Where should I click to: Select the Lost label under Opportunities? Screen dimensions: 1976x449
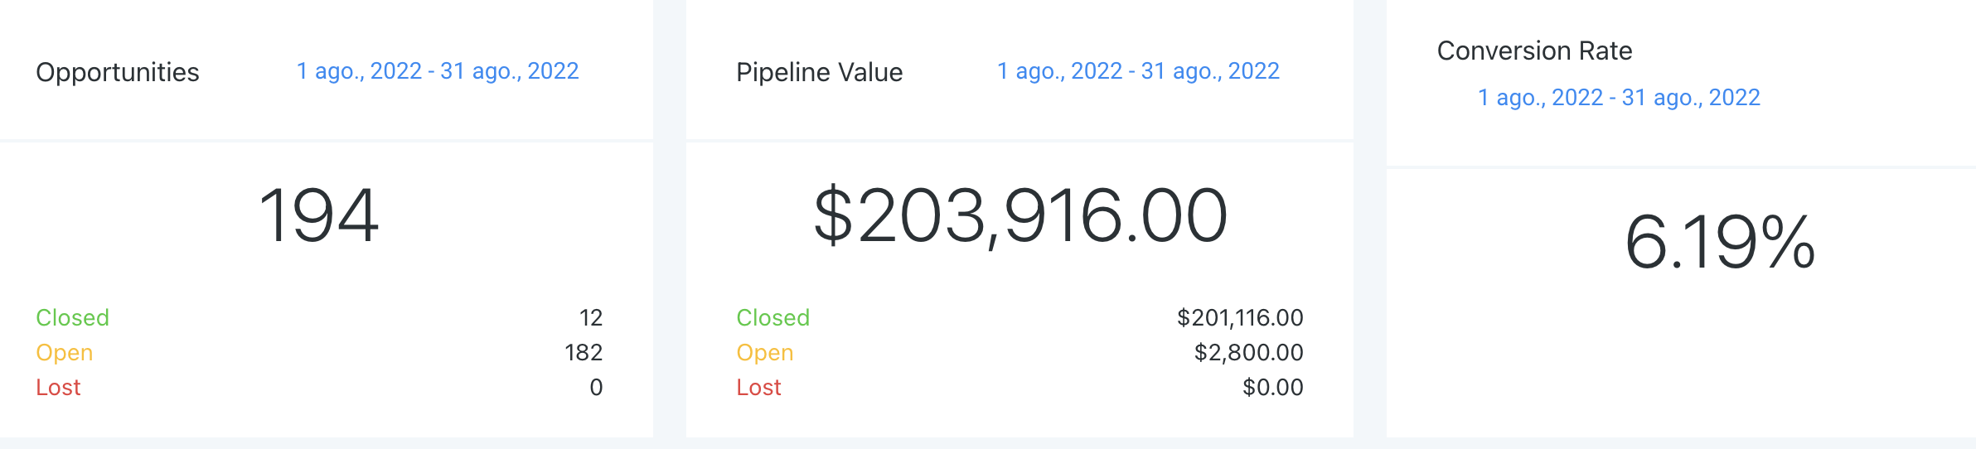[x=58, y=387]
